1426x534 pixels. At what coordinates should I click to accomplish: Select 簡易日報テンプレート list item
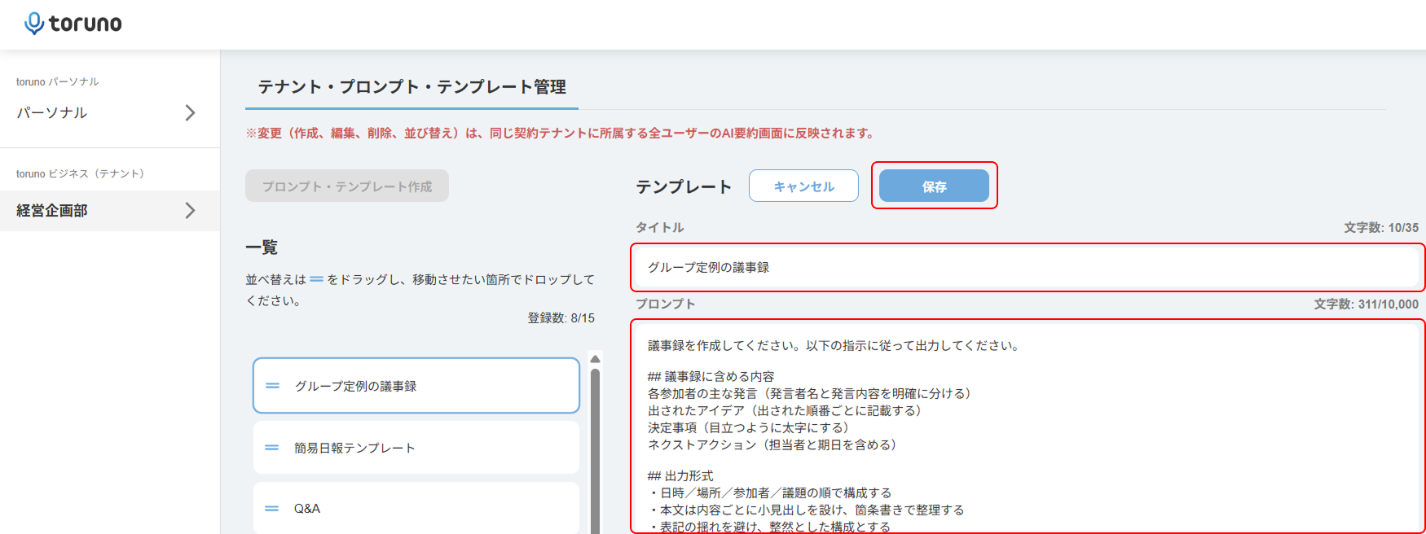point(416,448)
